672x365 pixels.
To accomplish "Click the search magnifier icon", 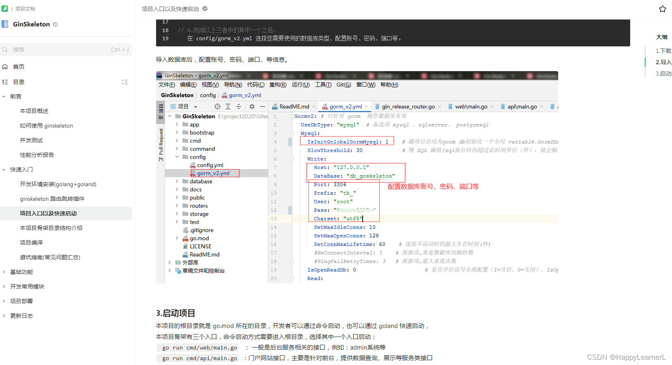I will pos(5,50).
